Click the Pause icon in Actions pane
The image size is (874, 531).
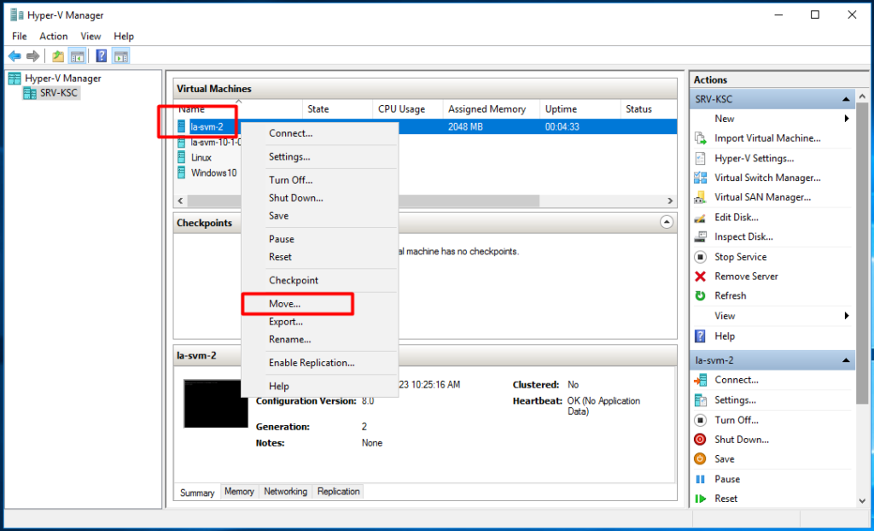pyautogui.click(x=700, y=479)
